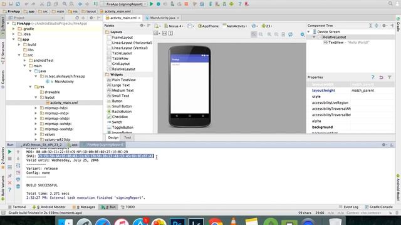Select Button widget in Palette
Viewport: 401px width, 225px height.
[115, 101]
